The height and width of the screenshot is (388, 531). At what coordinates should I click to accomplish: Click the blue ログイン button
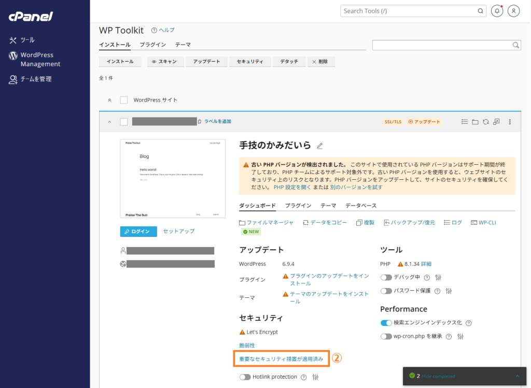(138, 232)
